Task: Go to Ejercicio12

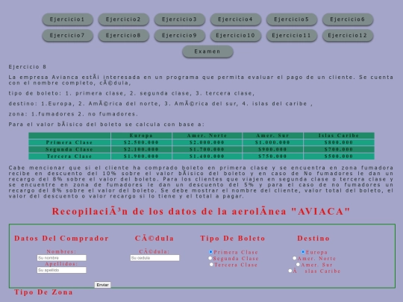Action: [348, 36]
